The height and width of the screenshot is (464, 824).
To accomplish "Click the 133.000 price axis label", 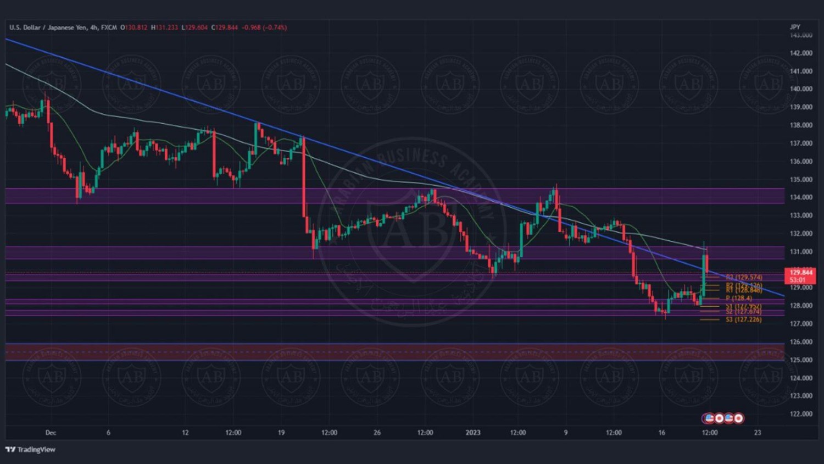I will pyautogui.click(x=801, y=216).
